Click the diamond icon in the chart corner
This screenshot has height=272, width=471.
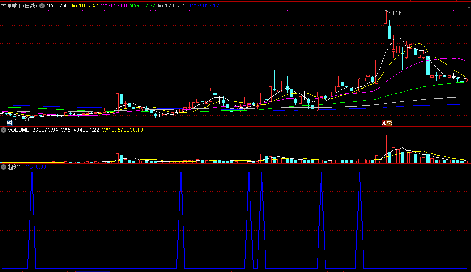click(468, 6)
